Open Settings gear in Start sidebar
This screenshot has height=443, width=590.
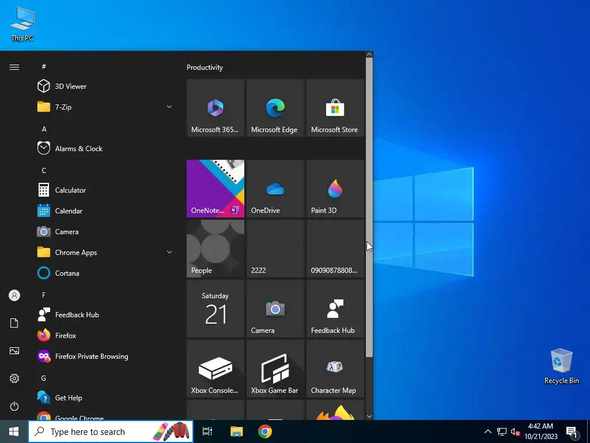point(14,378)
